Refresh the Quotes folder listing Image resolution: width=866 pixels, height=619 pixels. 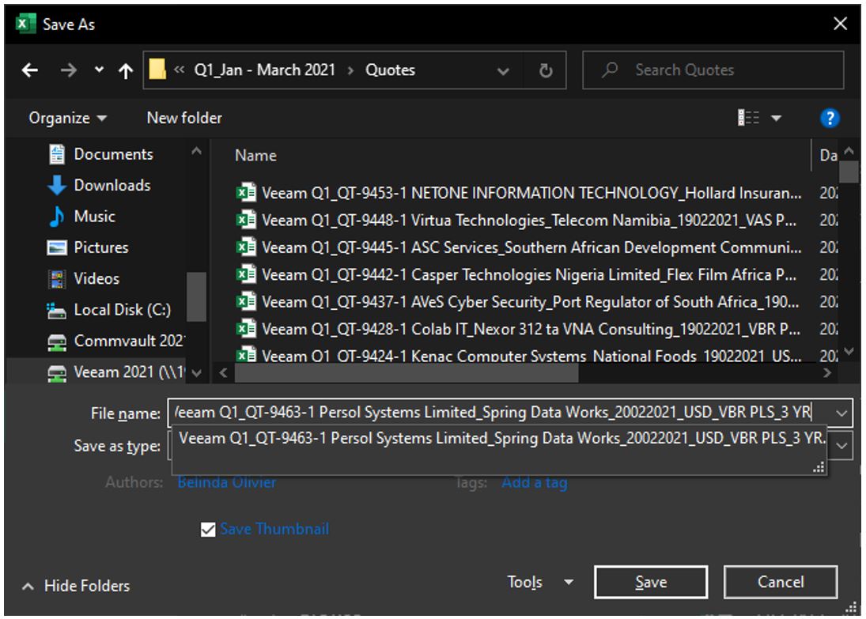[x=546, y=70]
